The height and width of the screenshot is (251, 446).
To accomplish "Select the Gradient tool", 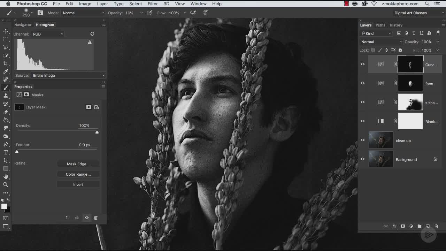I will 6,120.
